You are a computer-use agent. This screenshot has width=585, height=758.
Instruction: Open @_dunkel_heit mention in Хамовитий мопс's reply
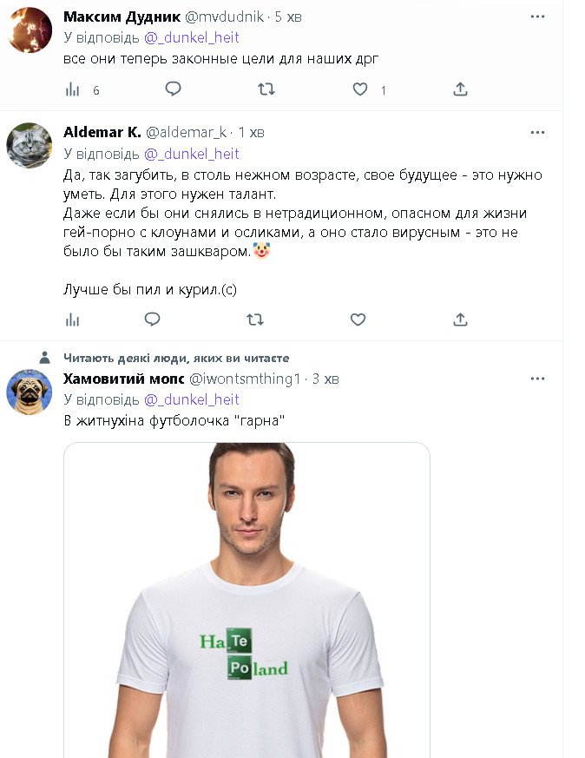pos(191,399)
